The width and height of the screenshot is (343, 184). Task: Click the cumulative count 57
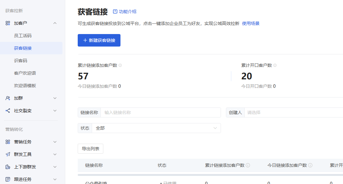[83, 76]
